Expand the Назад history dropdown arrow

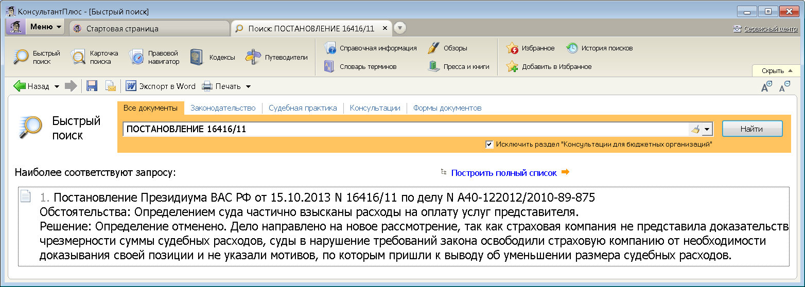pos(57,86)
